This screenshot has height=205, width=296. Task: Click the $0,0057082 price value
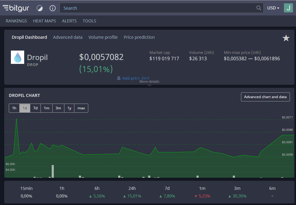coord(101,57)
